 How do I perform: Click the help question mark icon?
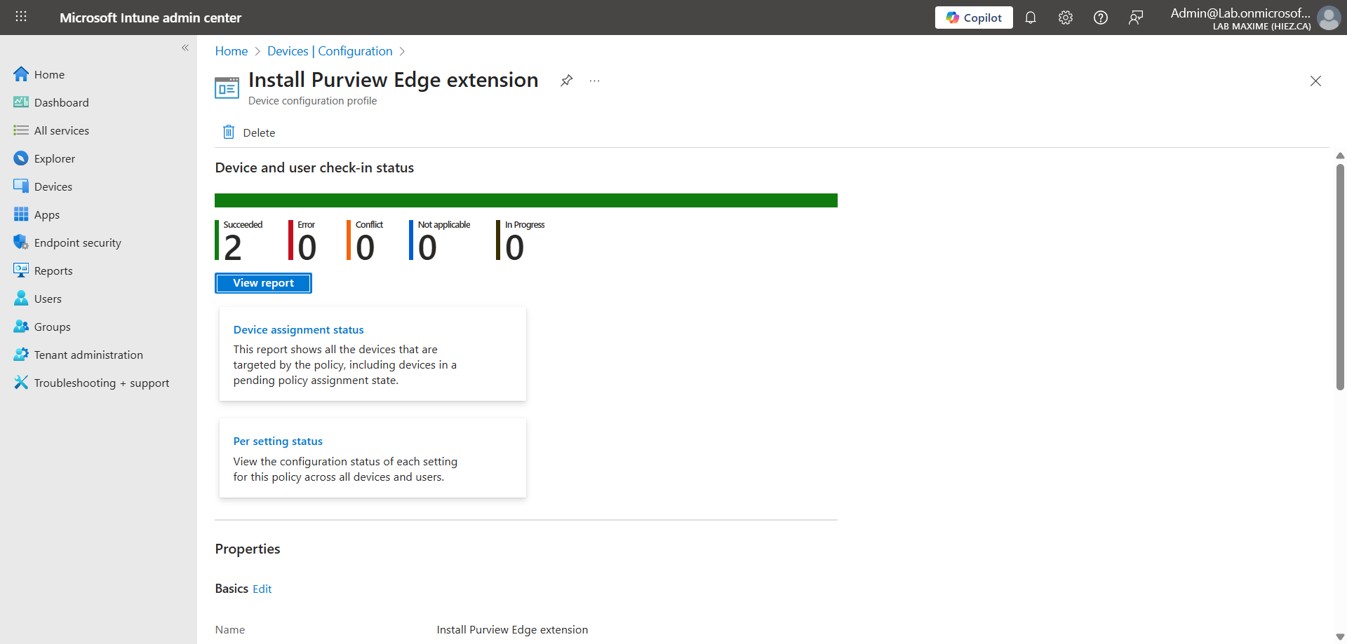click(x=1100, y=18)
